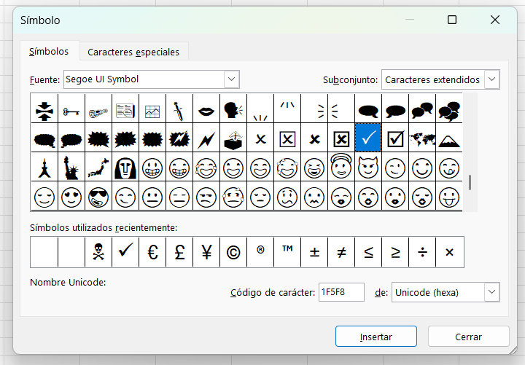The width and height of the screenshot is (525, 365).
Task: Select the copyright symbol in recents
Action: coord(233,252)
